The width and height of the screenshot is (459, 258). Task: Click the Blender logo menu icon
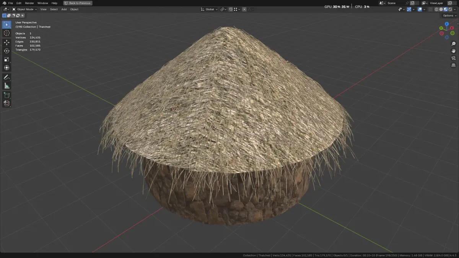pyautogui.click(x=4, y=3)
